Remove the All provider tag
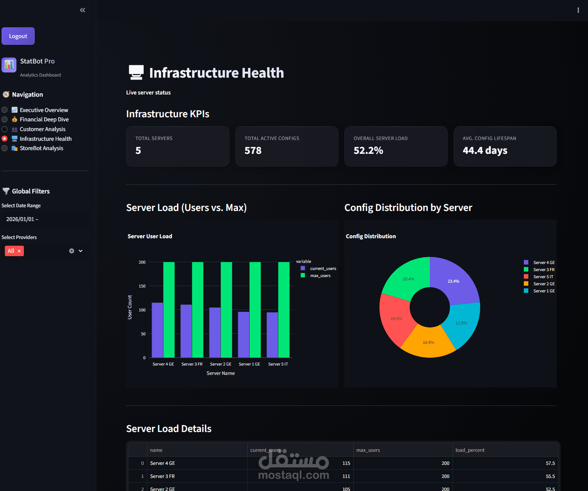 click(x=19, y=251)
